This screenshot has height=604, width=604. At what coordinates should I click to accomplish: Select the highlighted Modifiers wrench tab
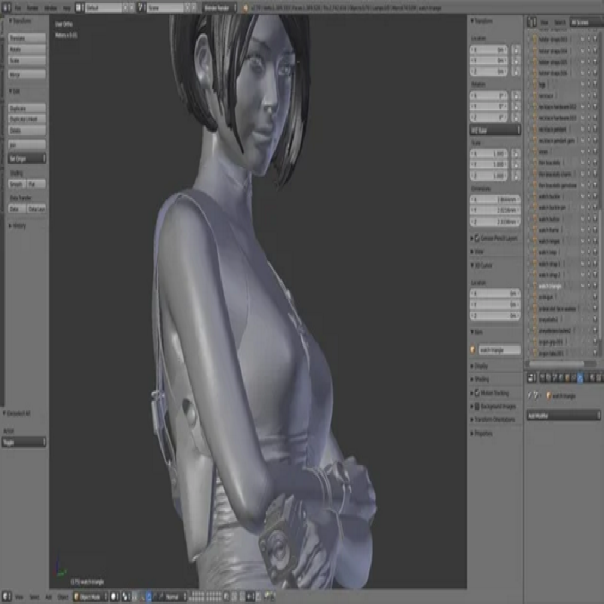point(580,378)
